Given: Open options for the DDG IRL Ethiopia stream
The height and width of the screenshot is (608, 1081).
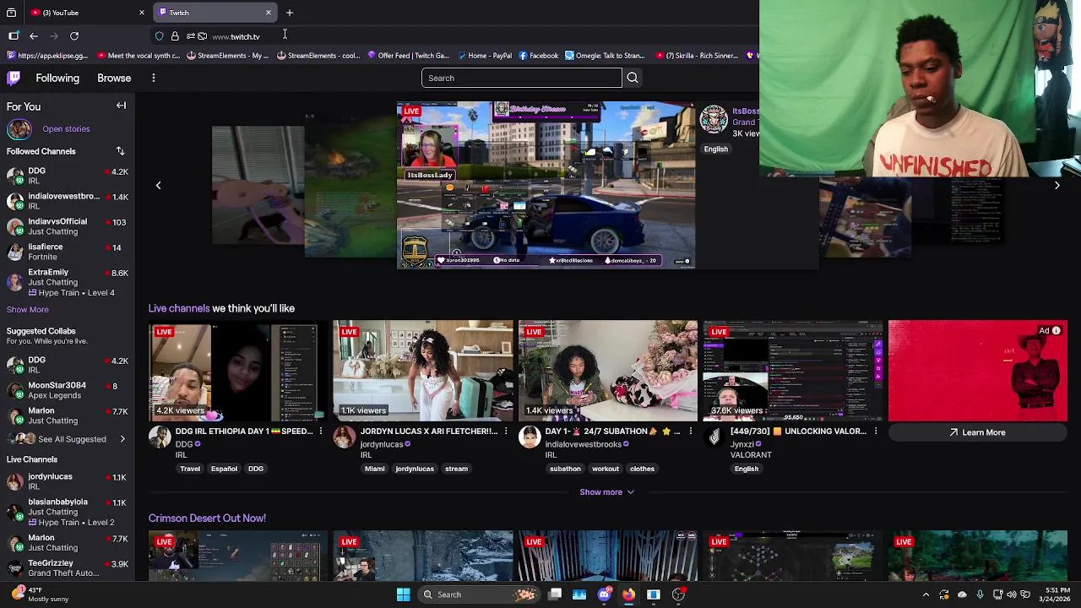Looking at the screenshot, I should pyautogui.click(x=321, y=432).
